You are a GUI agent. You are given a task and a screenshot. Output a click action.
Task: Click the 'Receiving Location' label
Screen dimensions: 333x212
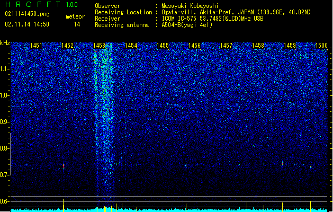[x=123, y=12]
